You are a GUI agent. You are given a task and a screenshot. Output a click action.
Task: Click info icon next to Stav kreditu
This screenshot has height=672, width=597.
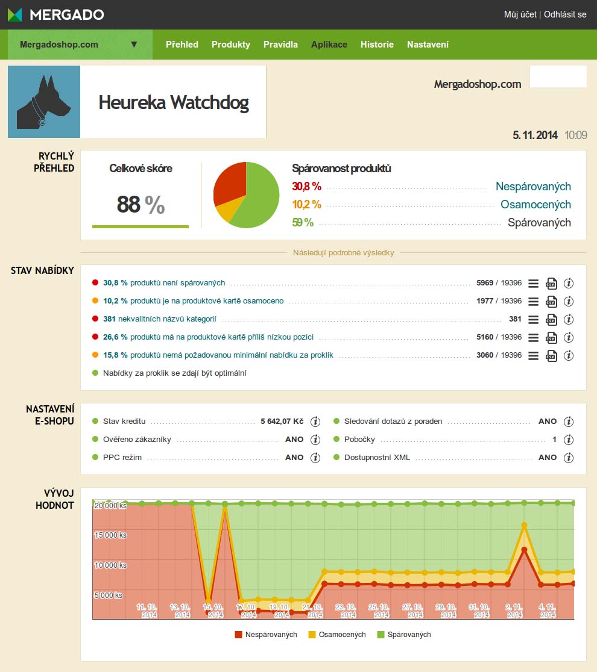tap(315, 422)
